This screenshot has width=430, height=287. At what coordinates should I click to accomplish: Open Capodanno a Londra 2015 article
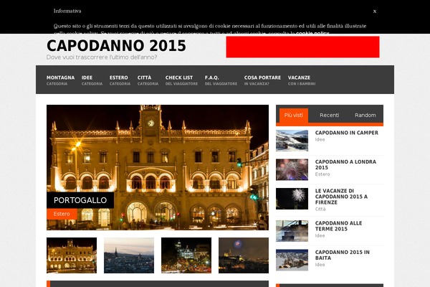345,165
